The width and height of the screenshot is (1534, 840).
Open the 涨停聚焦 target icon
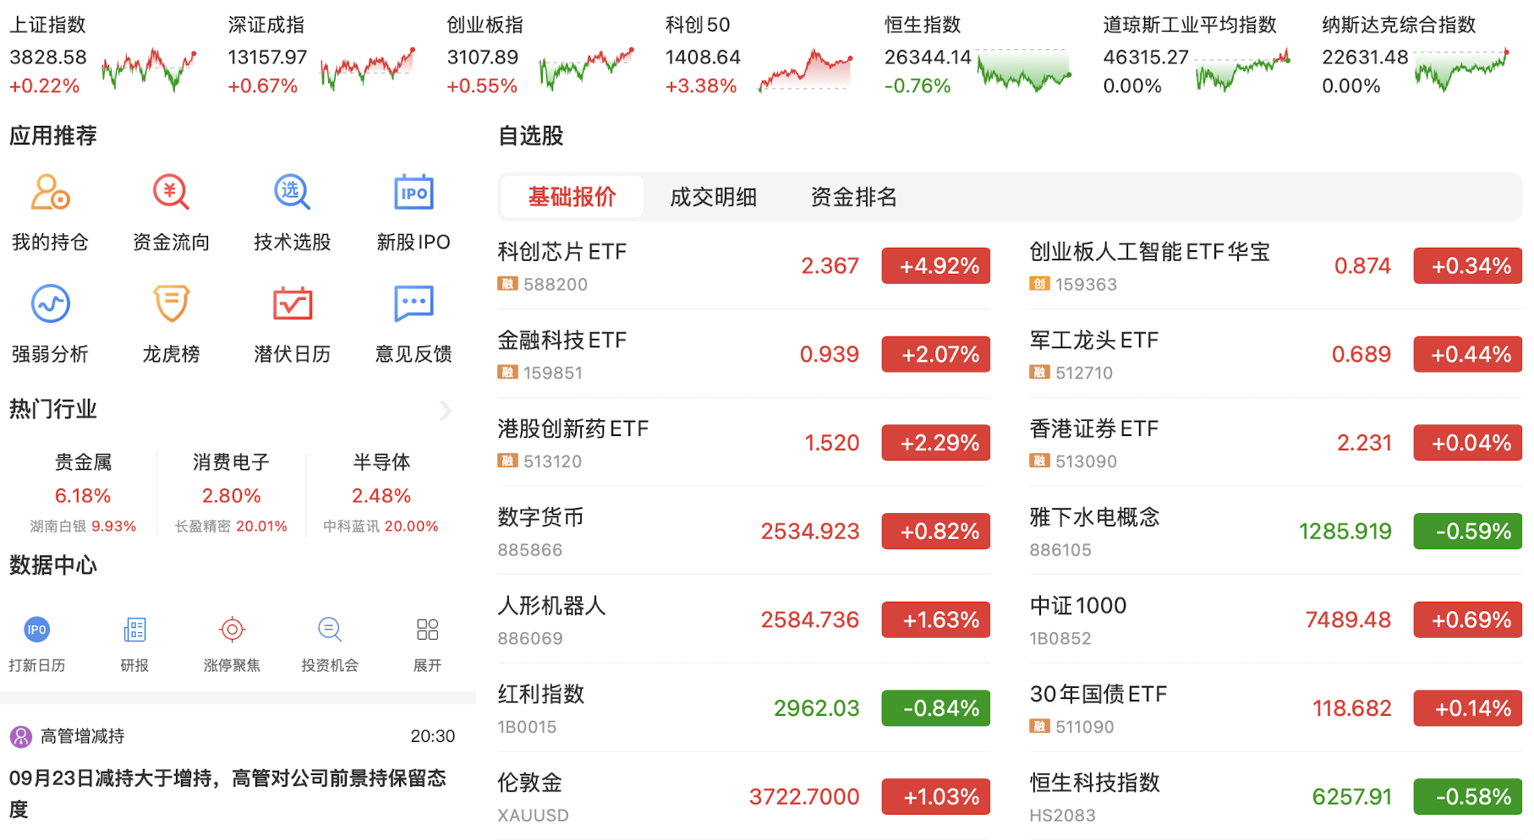(x=232, y=630)
